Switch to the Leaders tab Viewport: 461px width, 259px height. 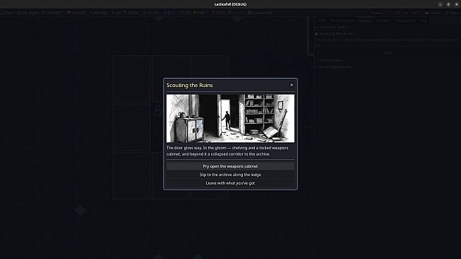point(383,21)
